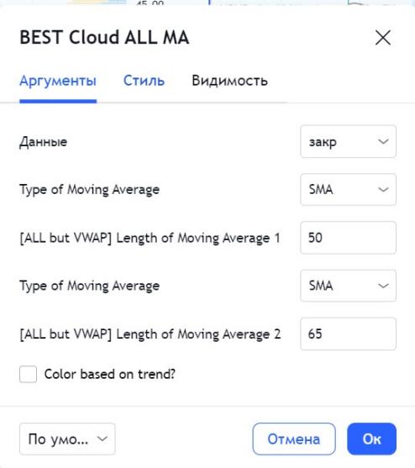Click the chevron in the first SMA box
The height and width of the screenshot is (468, 415).
click(x=383, y=190)
